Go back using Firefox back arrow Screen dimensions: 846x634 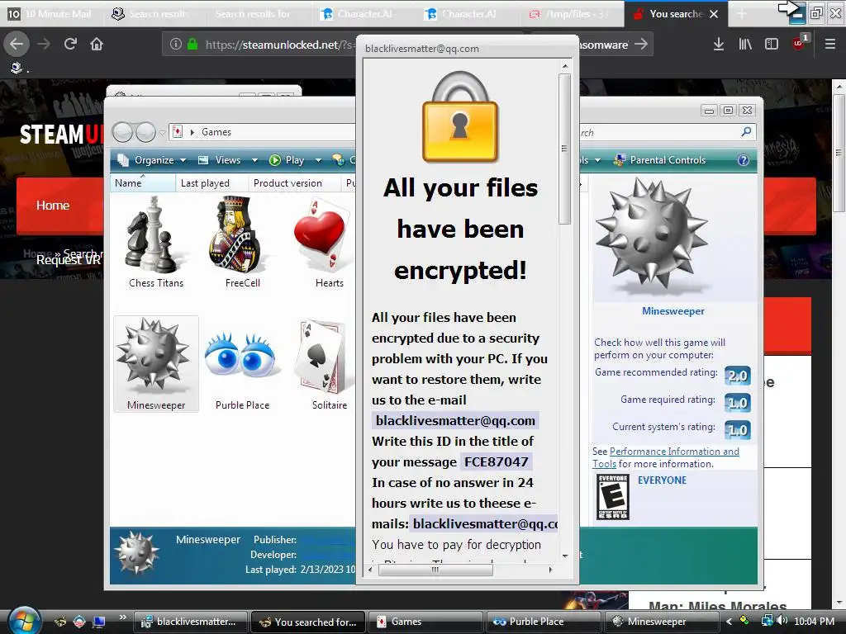click(x=17, y=44)
